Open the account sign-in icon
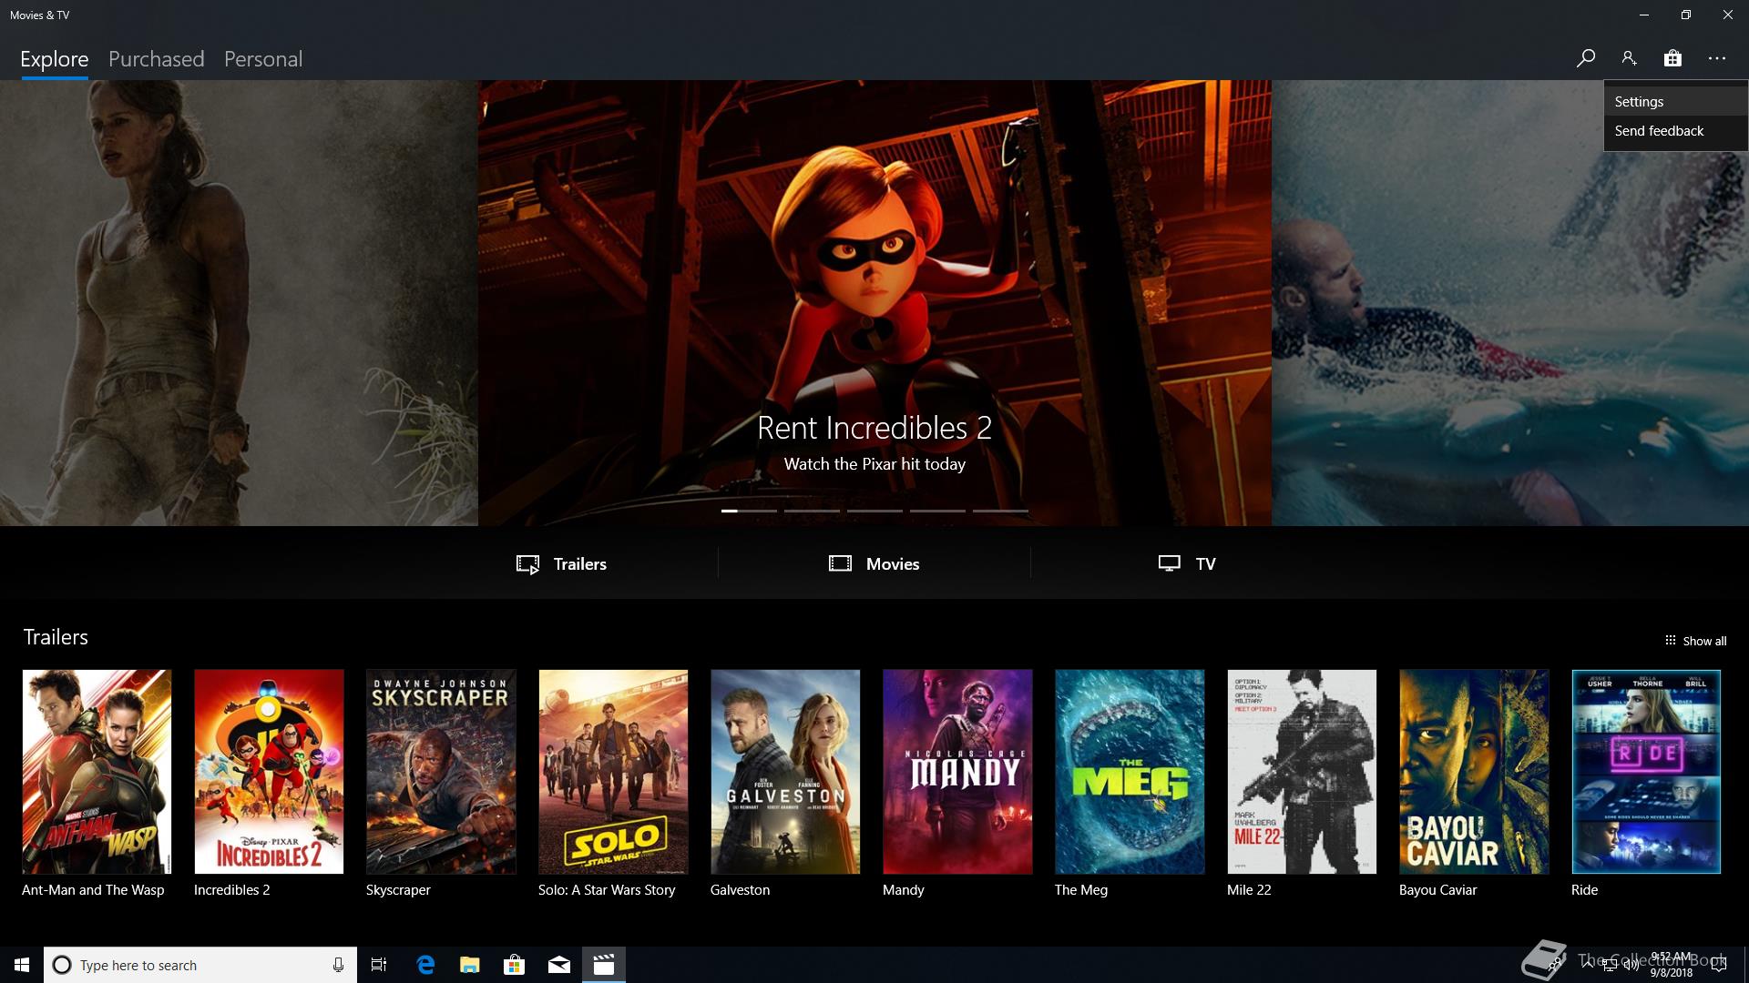 pos(1629,58)
